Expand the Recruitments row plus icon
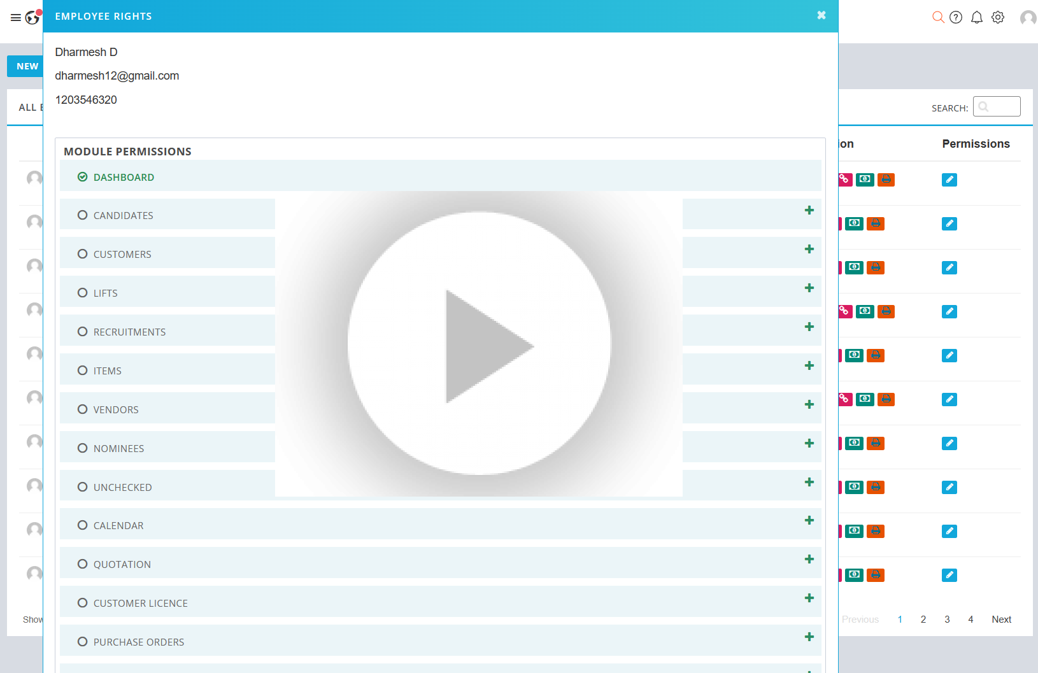This screenshot has width=1038, height=673. coord(809,327)
